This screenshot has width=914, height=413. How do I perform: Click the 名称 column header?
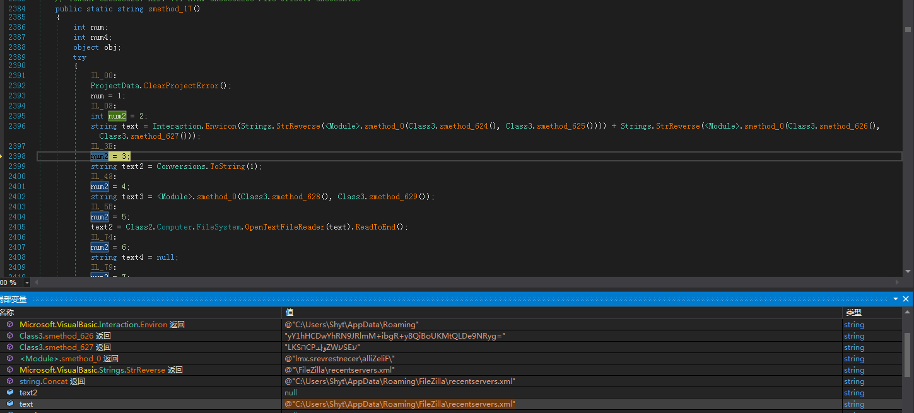(x=140, y=312)
